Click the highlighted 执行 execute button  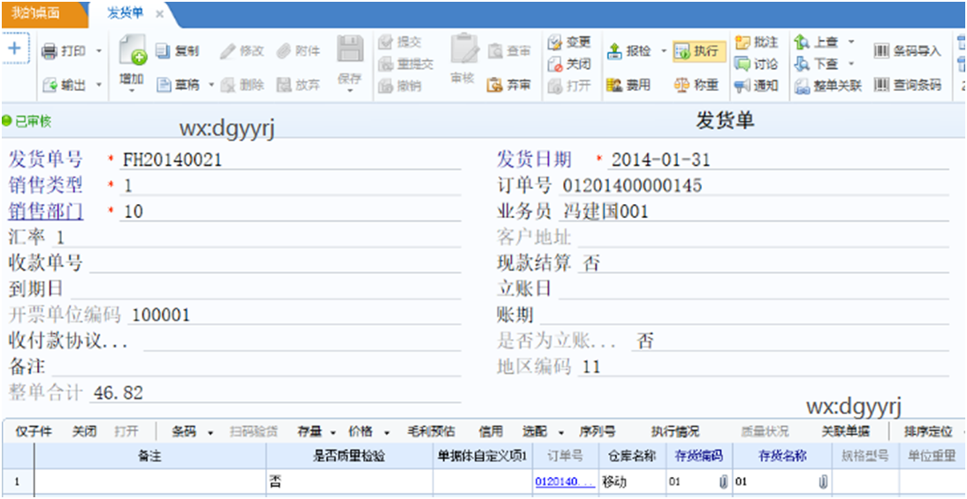698,52
